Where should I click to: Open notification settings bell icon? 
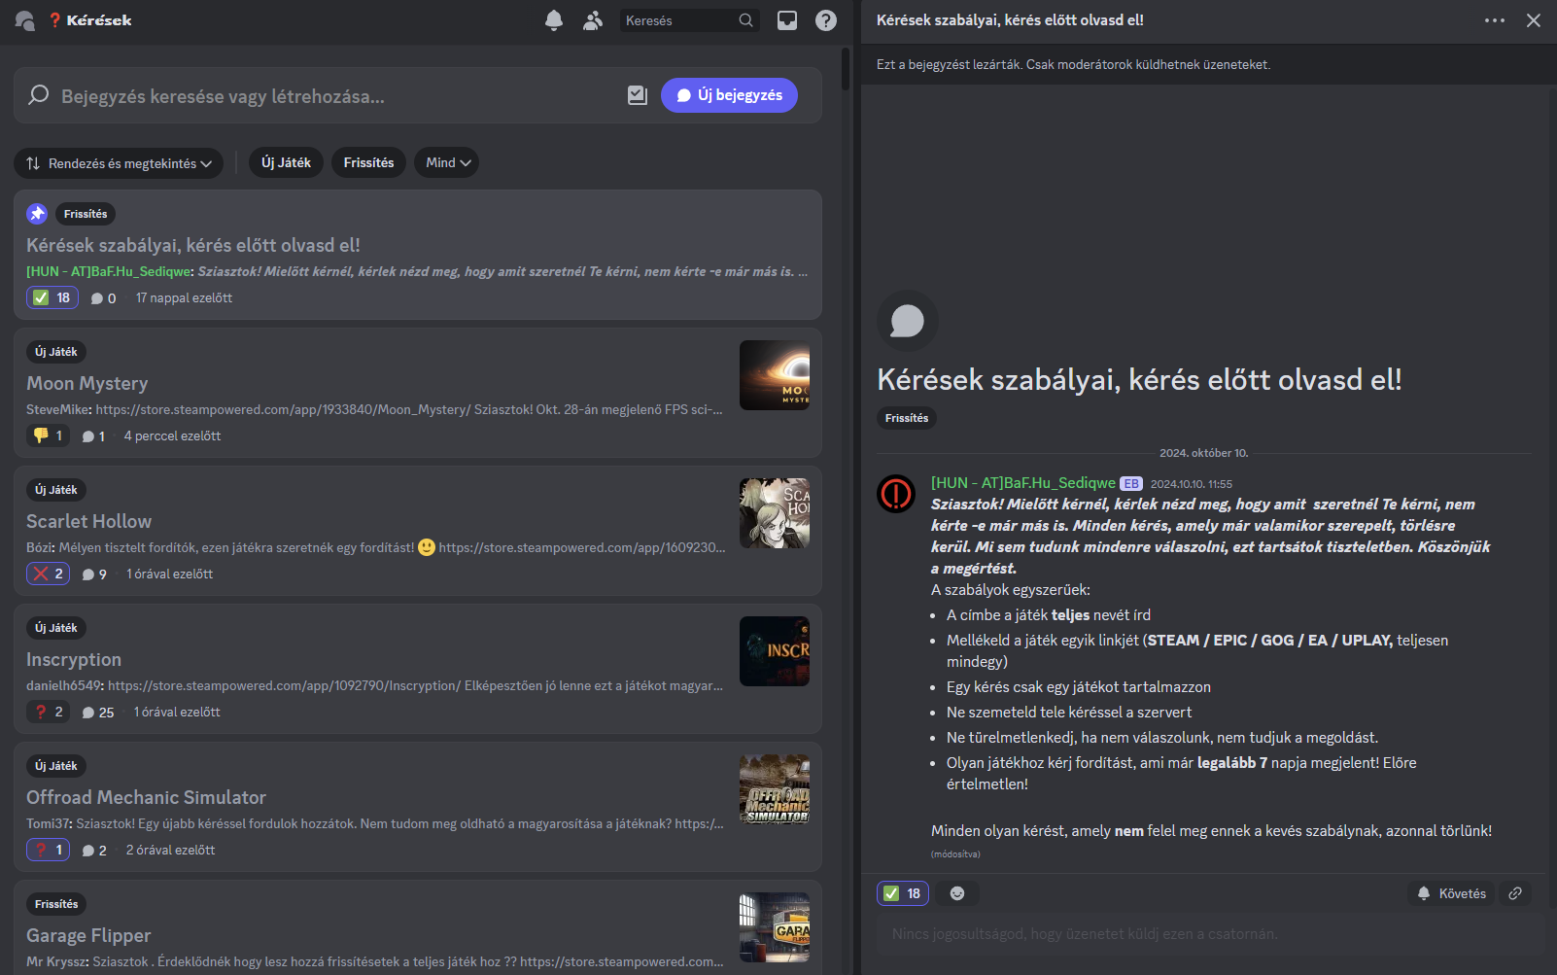pyautogui.click(x=554, y=20)
